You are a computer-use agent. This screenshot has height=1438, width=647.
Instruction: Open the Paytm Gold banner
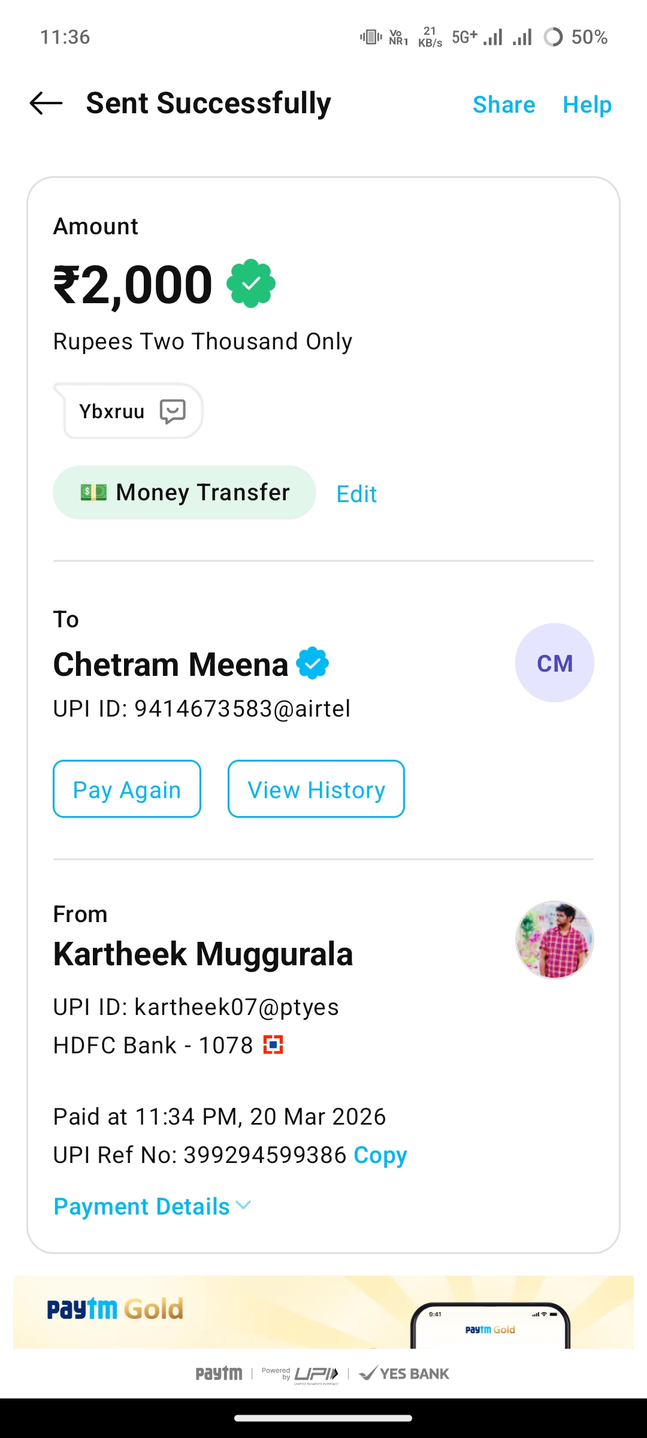tap(323, 1312)
